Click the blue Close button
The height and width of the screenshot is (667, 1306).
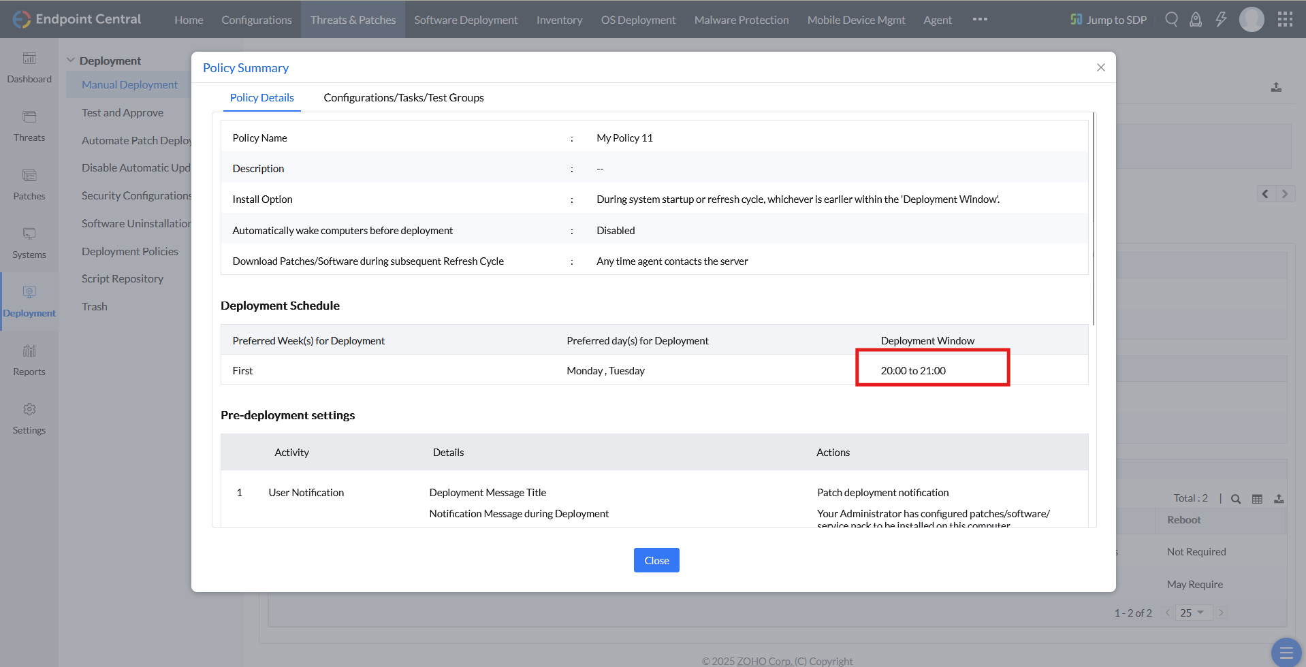coord(656,560)
